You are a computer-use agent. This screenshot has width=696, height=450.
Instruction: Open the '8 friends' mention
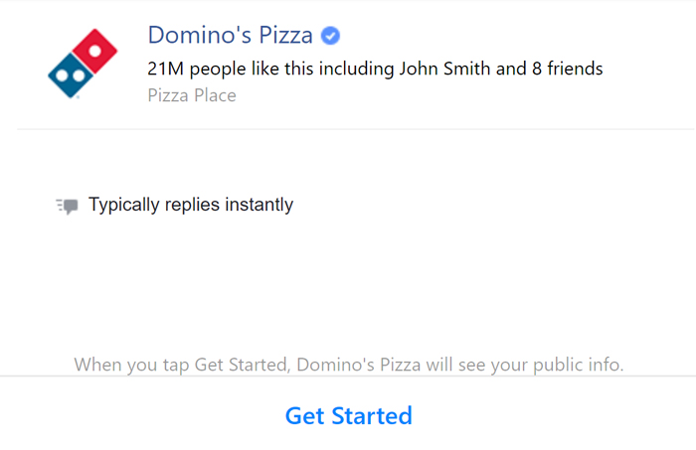[x=568, y=69]
